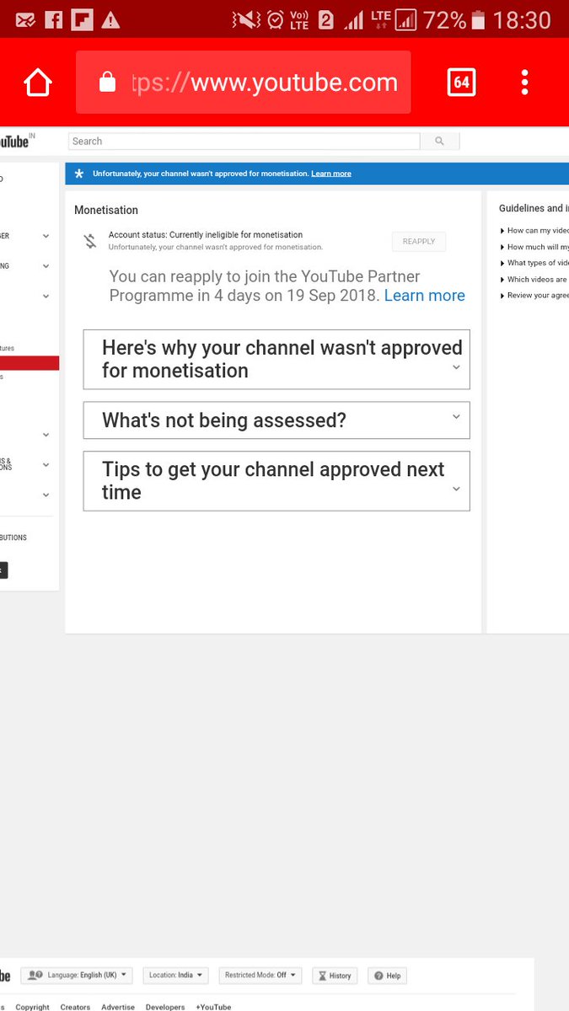Open the tab switcher showing 64 tabs
The width and height of the screenshot is (569, 1011).
[x=461, y=83]
